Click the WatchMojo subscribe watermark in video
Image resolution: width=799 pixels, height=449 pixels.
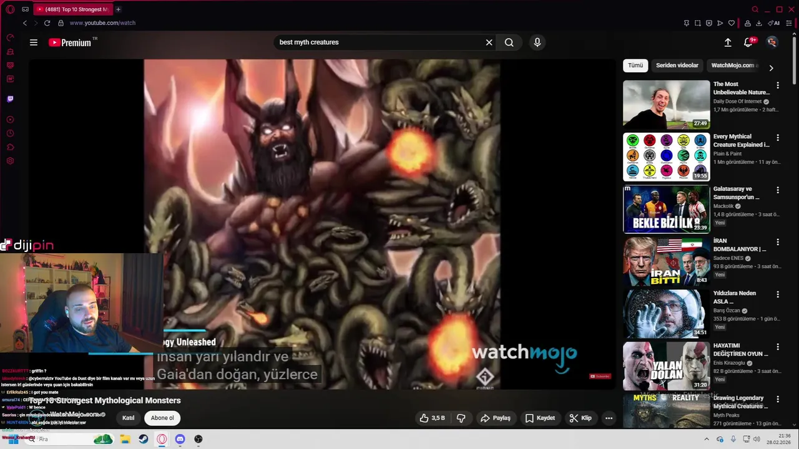point(600,376)
